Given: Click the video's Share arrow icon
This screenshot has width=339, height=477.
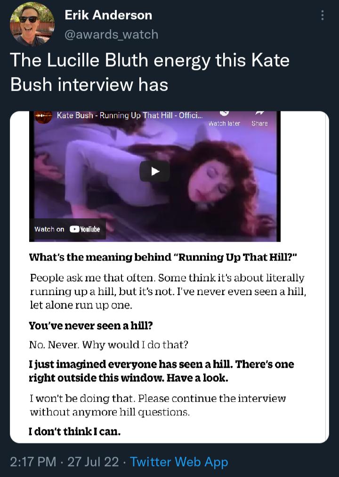Looking at the screenshot, I should (259, 113).
